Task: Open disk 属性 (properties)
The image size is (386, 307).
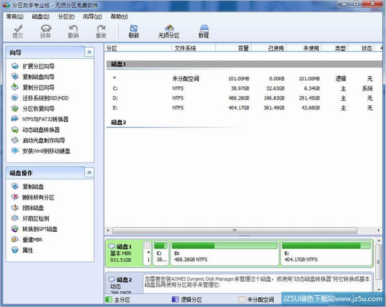Action: (22, 250)
